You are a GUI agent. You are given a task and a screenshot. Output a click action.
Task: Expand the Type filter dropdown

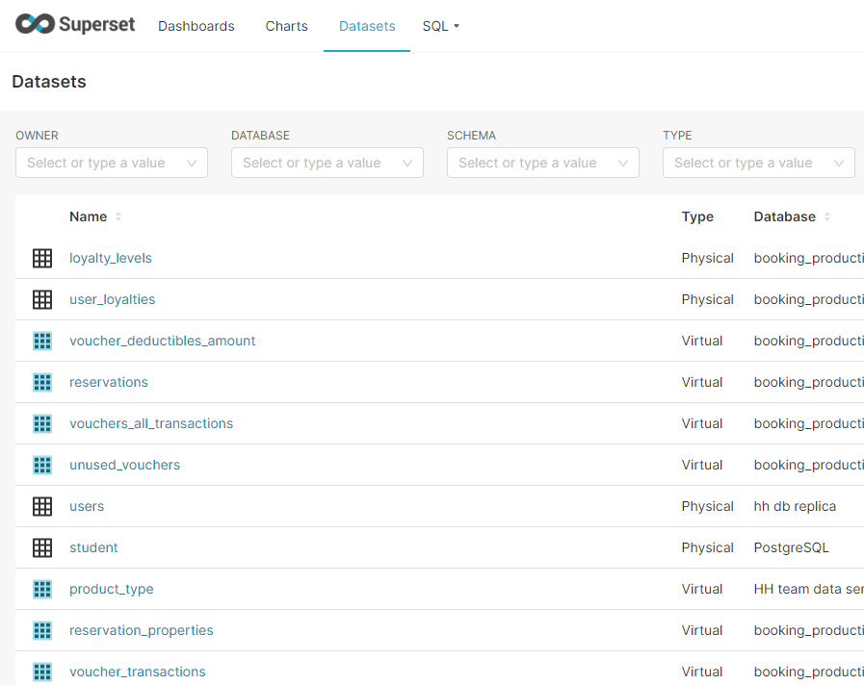[758, 163]
